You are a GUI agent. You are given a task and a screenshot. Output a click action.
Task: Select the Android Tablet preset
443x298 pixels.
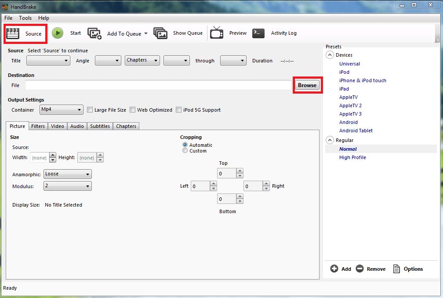[x=356, y=131]
